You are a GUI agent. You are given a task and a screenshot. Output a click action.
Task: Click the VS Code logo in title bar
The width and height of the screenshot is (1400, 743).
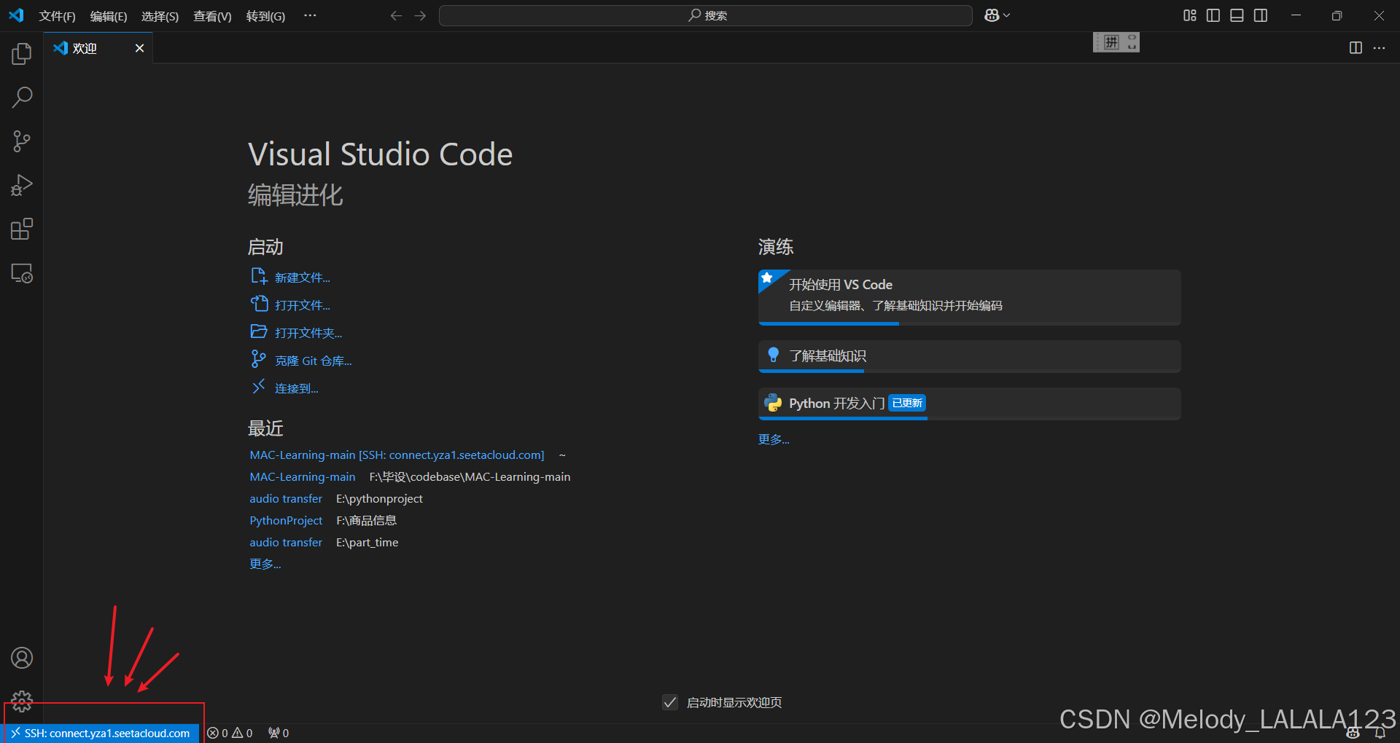(16, 15)
